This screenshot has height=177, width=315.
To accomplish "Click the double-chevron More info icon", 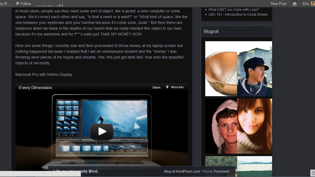I will pyautogui.click(x=167, y=87).
